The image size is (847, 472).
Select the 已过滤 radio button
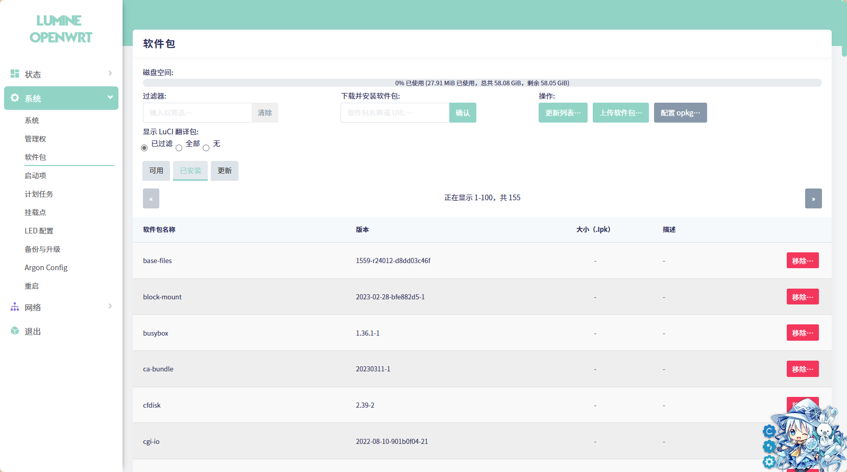coord(144,148)
